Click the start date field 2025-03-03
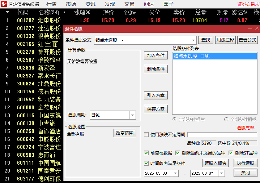The image size is (260, 183). point(158,173)
